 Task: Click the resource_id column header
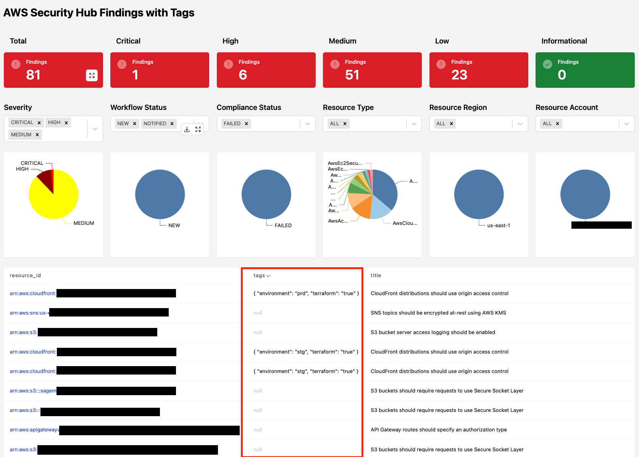25,276
